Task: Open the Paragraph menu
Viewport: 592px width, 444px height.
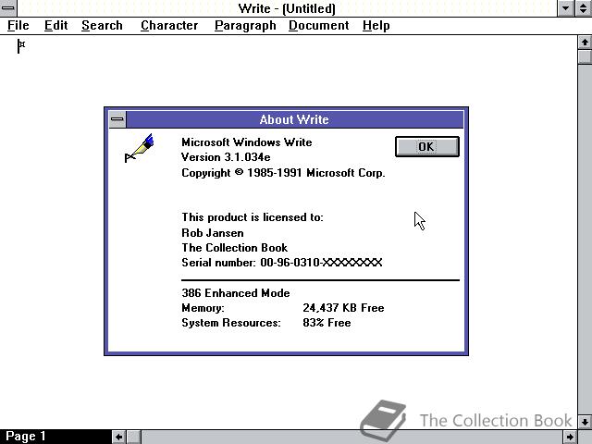Action: click(245, 25)
